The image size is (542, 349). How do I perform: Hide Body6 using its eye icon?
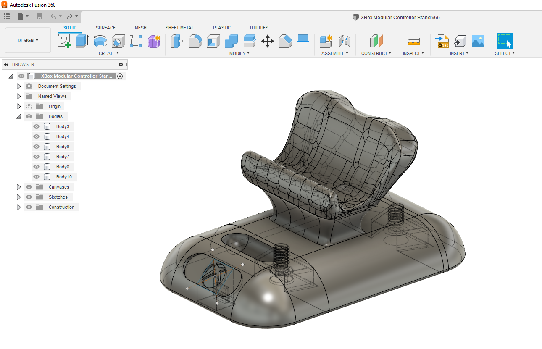click(x=37, y=147)
